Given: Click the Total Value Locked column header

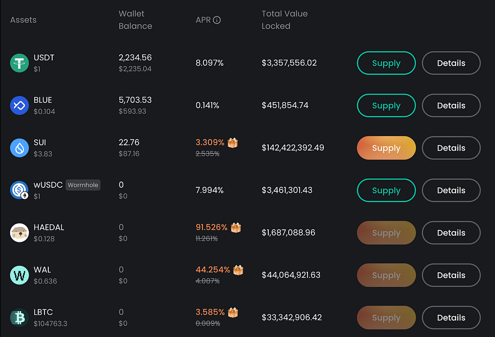Looking at the screenshot, I should [x=284, y=20].
